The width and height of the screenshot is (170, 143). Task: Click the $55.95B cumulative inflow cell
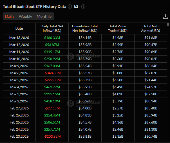coord(85,87)
